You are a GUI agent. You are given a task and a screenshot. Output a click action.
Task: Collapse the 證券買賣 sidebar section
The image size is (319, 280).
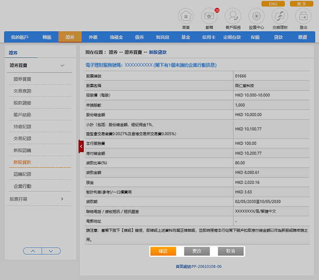tap(62, 66)
